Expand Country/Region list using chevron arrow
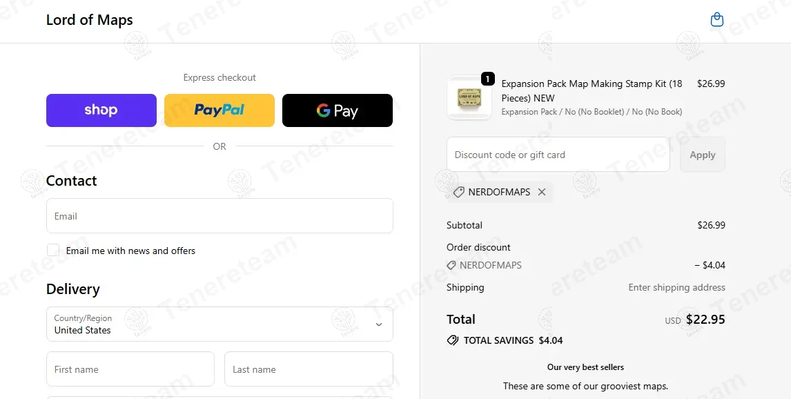Image resolution: width=791 pixels, height=399 pixels. [379, 324]
